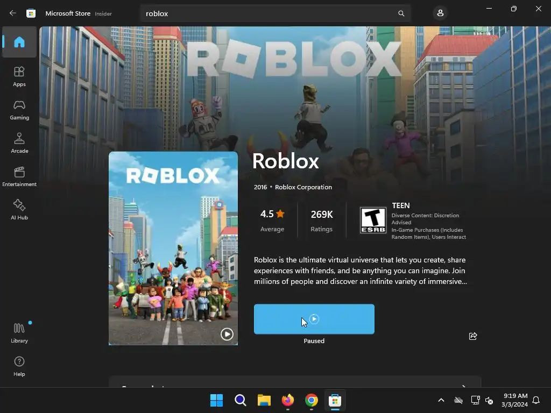
Task: Click the 4.5 average star rating
Action: coord(272,220)
